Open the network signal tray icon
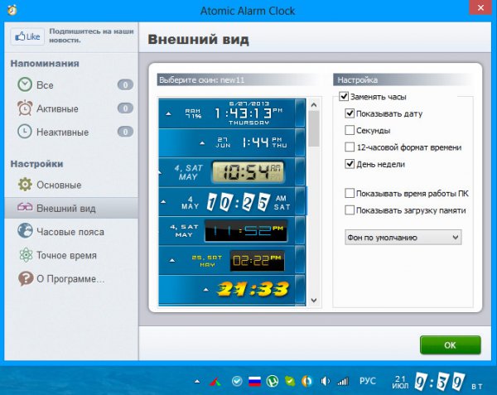497x395 pixels. pos(343,381)
